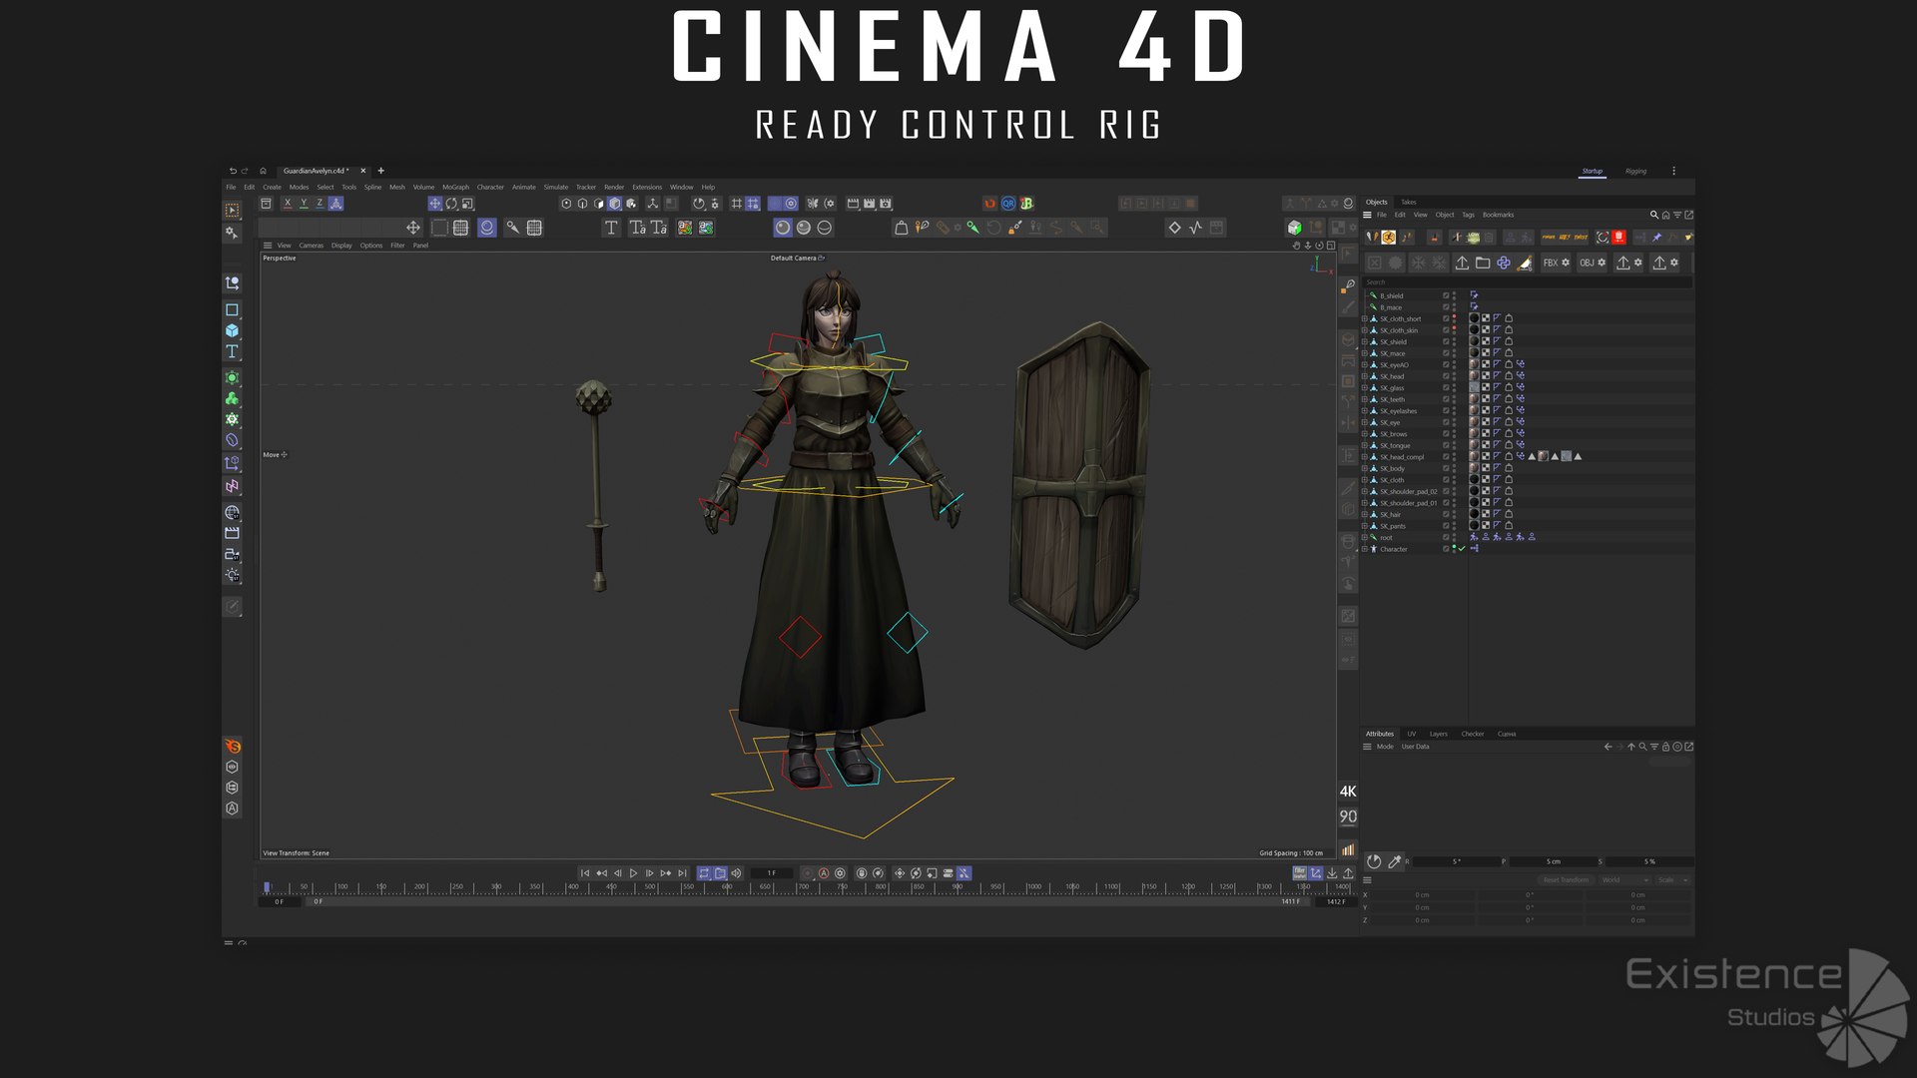
Task: Toggle Y axis lock
Action: [x=304, y=204]
